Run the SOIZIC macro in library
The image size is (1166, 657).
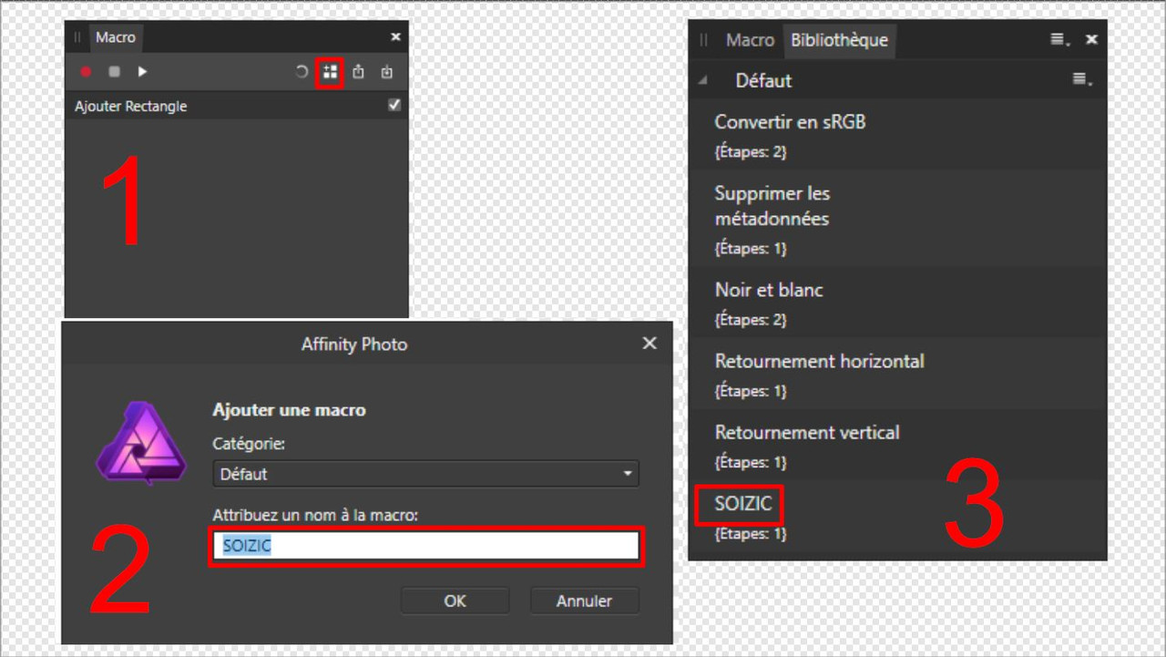[x=897, y=517]
